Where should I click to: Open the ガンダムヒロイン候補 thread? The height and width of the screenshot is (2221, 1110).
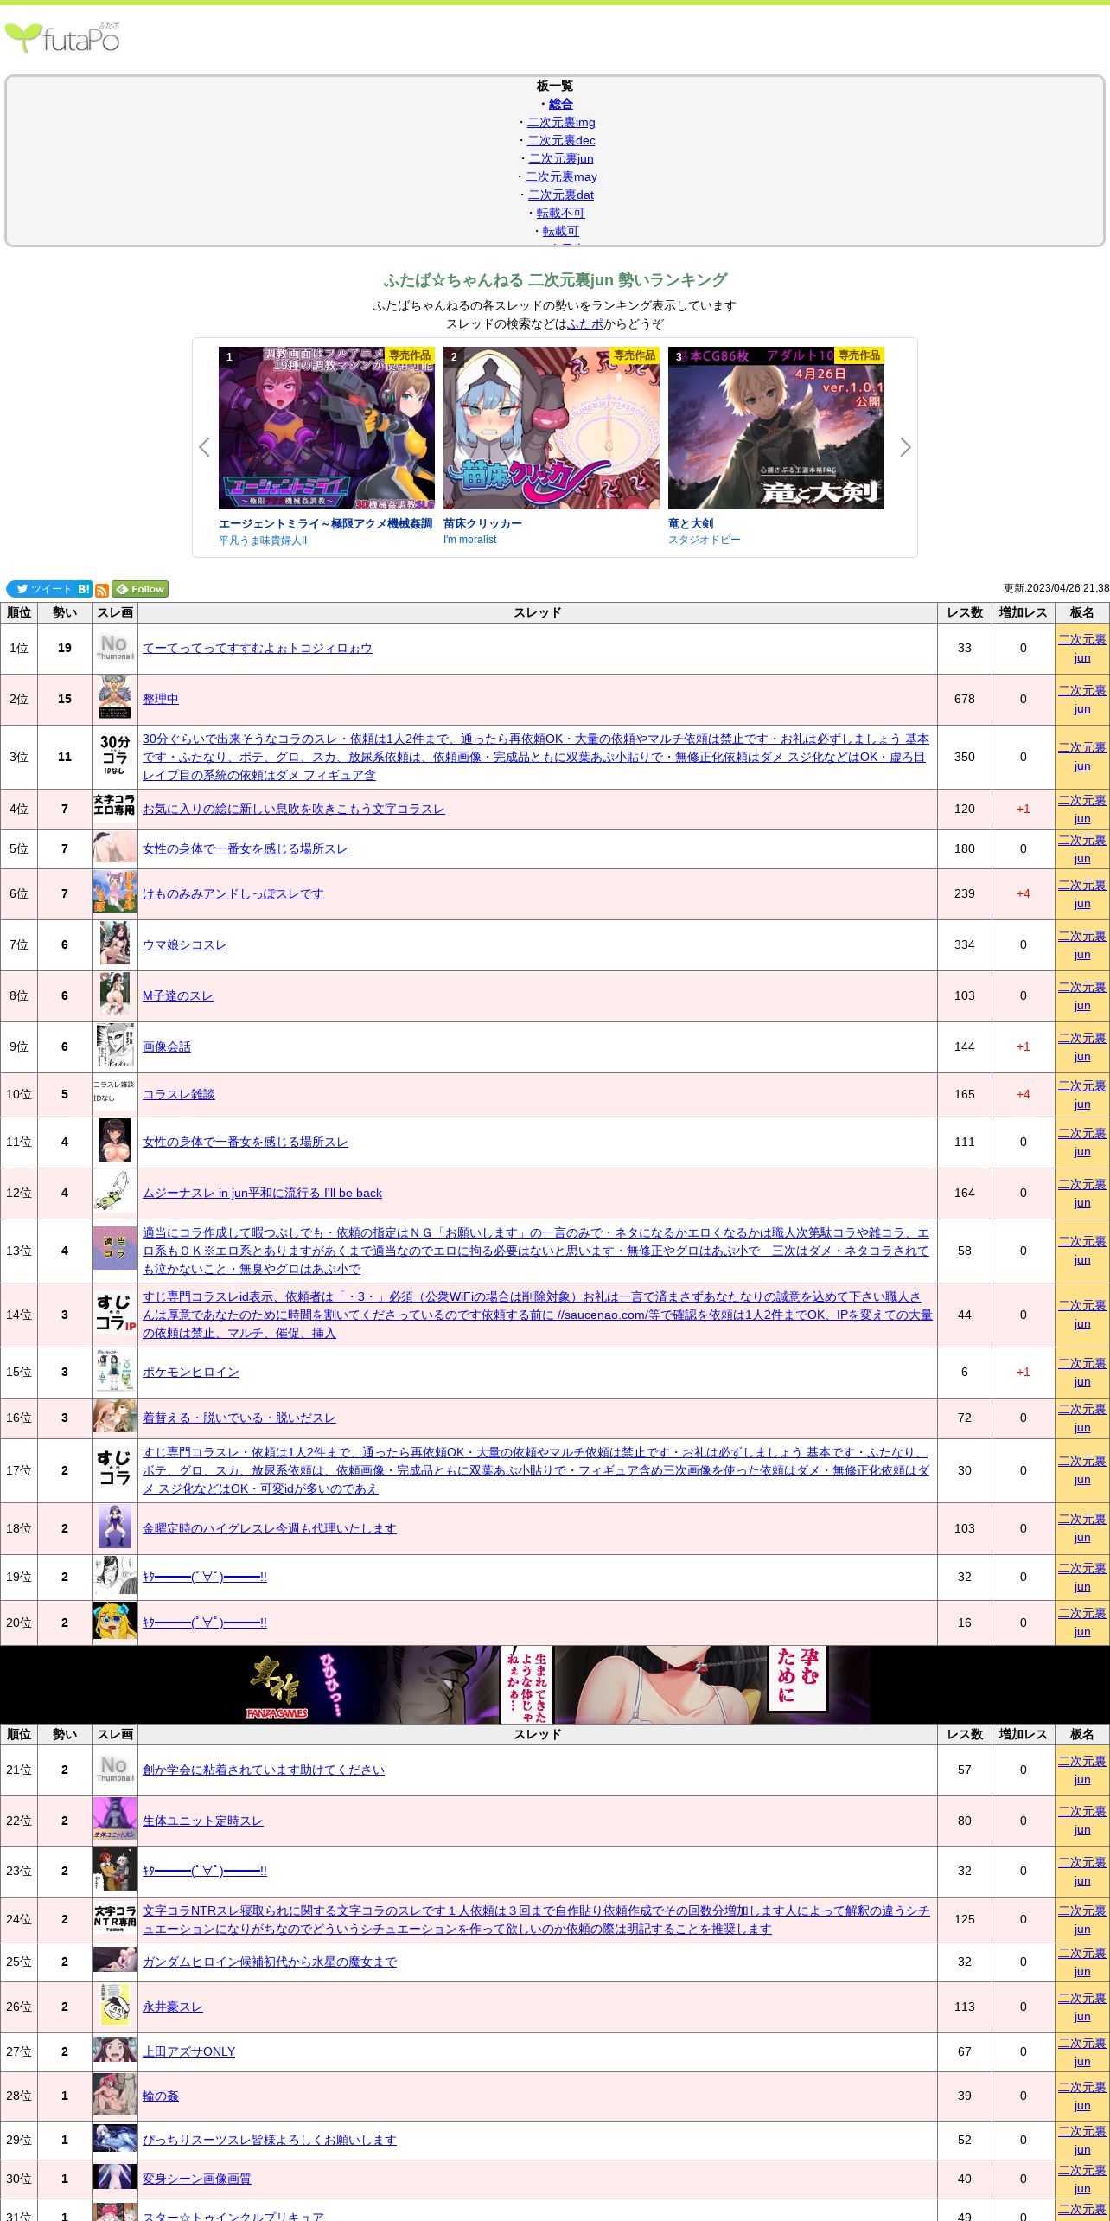click(270, 1962)
